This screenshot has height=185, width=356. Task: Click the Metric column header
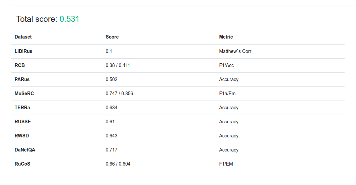point(226,37)
